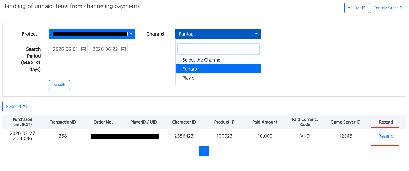Choose 'Select the Channel' option
Screen dimensions: 409x171
218,60
